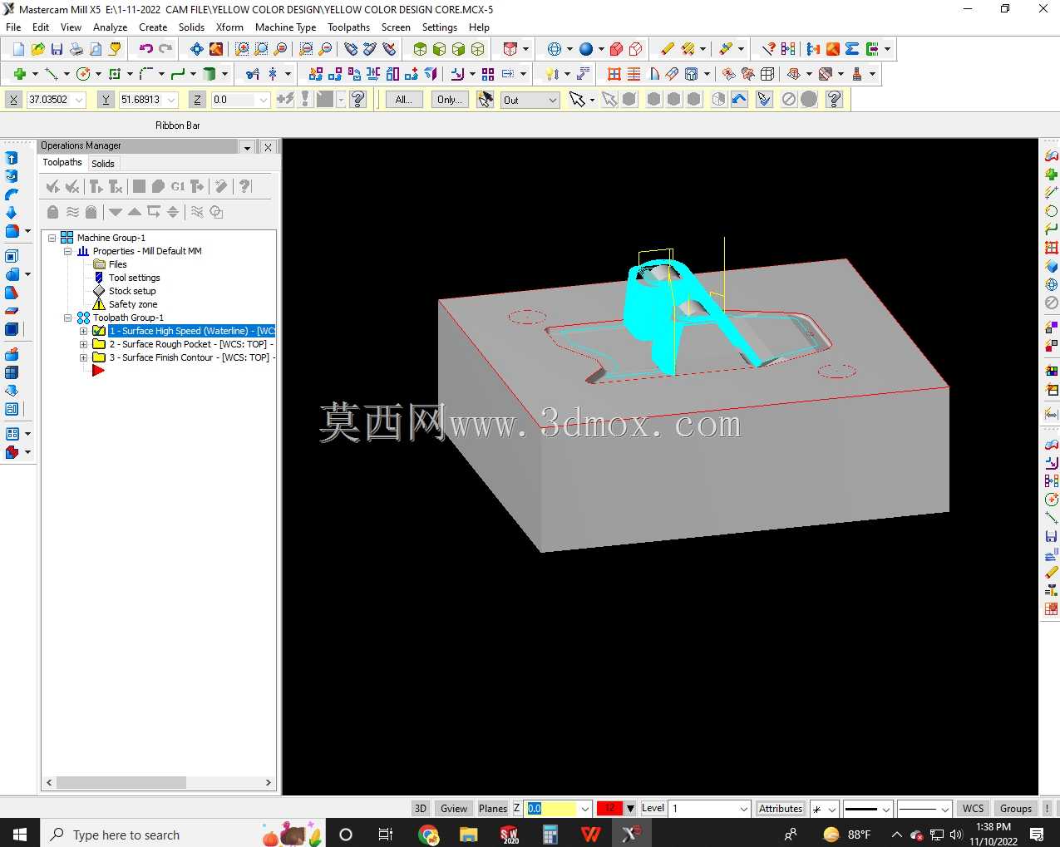1060x847 pixels.
Task: Toggle the Verify selection checkmark button
Action: [765, 100]
